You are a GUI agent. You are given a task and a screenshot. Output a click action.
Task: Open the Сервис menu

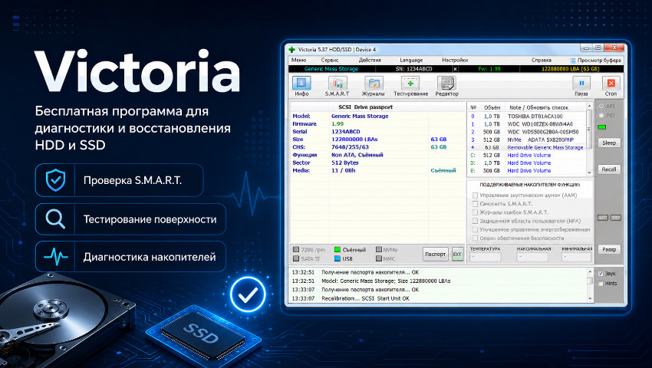[329, 61]
